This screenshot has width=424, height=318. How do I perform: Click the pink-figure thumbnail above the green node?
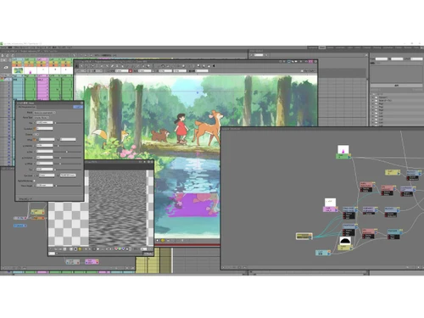(343, 149)
